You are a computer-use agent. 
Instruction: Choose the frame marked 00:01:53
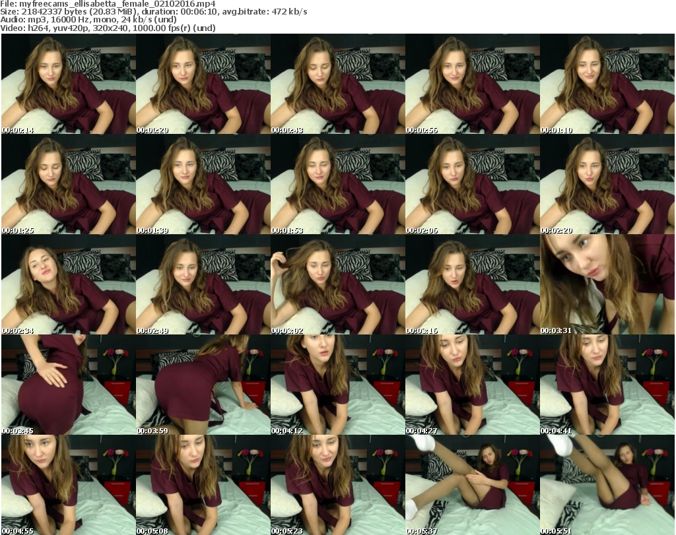(338, 185)
